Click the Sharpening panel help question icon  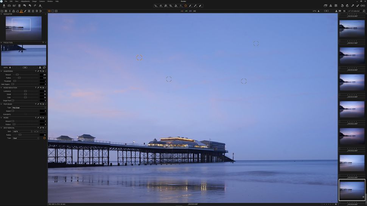click(36, 71)
